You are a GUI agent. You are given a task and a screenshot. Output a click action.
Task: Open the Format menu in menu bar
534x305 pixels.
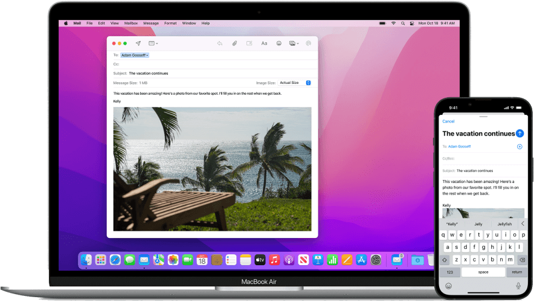pos(170,23)
